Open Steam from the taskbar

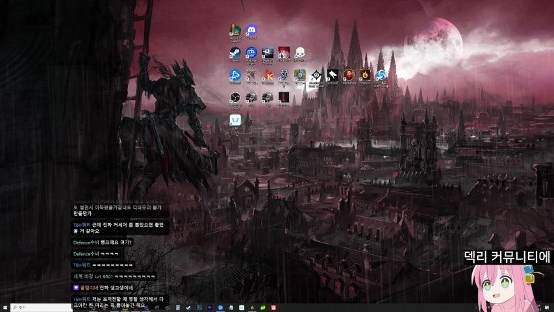coord(188,307)
